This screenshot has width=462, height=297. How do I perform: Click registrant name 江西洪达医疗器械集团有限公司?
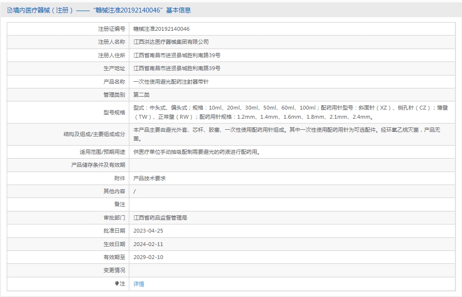(x=171, y=42)
